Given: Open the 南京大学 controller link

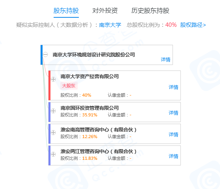Looking at the screenshot, I should 110,25.
